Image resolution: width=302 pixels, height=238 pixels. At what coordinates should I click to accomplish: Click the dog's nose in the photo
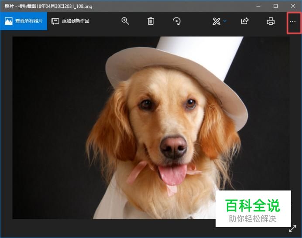[x=174, y=147]
